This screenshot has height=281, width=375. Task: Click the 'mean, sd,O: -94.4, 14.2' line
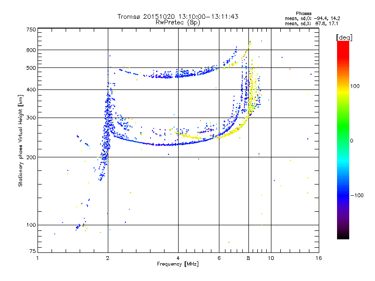(312, 18)
